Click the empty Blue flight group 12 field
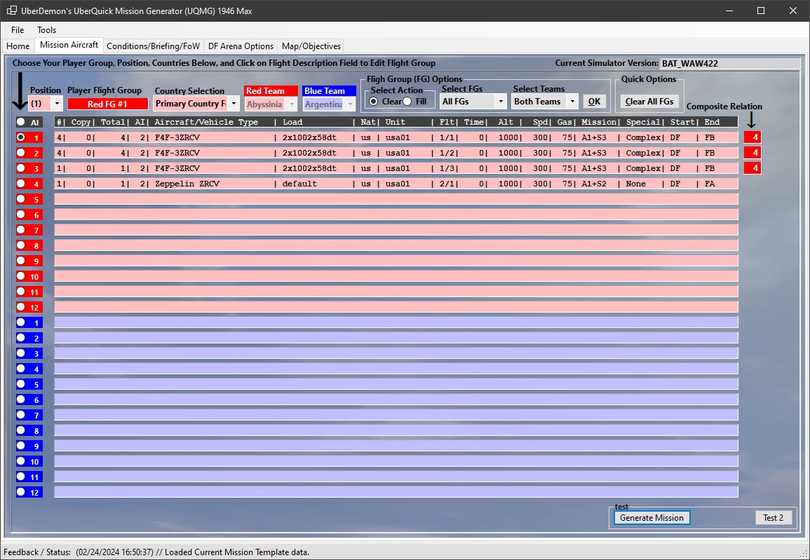This screenshot has height=560, width=810. pyautogui.click(x=396, y=492)
